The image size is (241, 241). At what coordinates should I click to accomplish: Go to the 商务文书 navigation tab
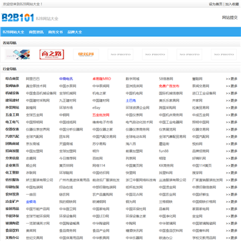(x=56, y=32)
